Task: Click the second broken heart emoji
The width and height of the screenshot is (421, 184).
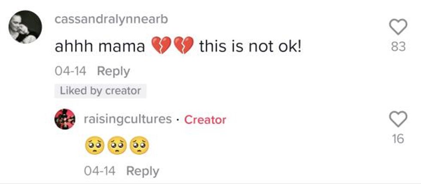Action: [x=184, y=46]
